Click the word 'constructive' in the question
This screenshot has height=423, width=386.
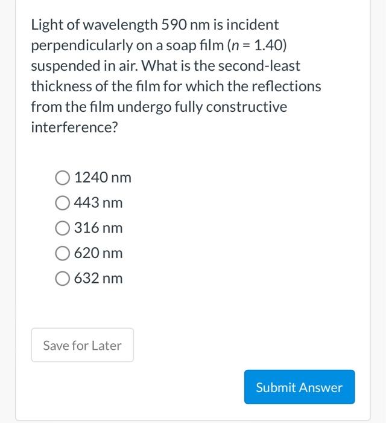[247, 107]
